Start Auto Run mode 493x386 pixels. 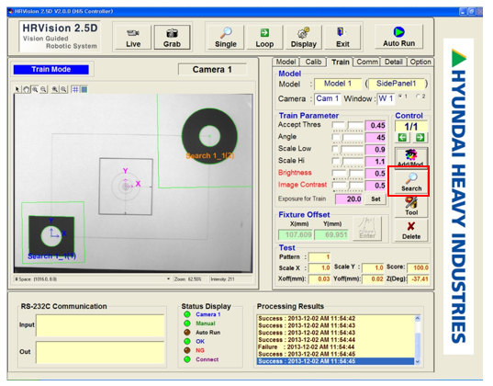point(399,37)
